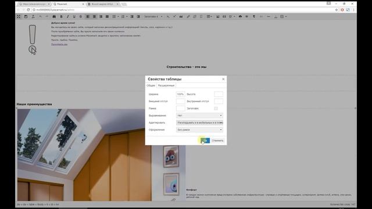Screen dimensions: 372x209
Task: Apply underline formatting from the toolbar
Action: pos(74,17)
